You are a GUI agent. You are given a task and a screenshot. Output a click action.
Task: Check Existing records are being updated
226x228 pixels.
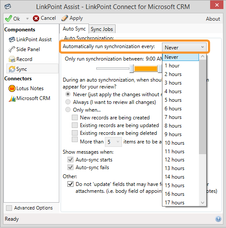point(75,125)
